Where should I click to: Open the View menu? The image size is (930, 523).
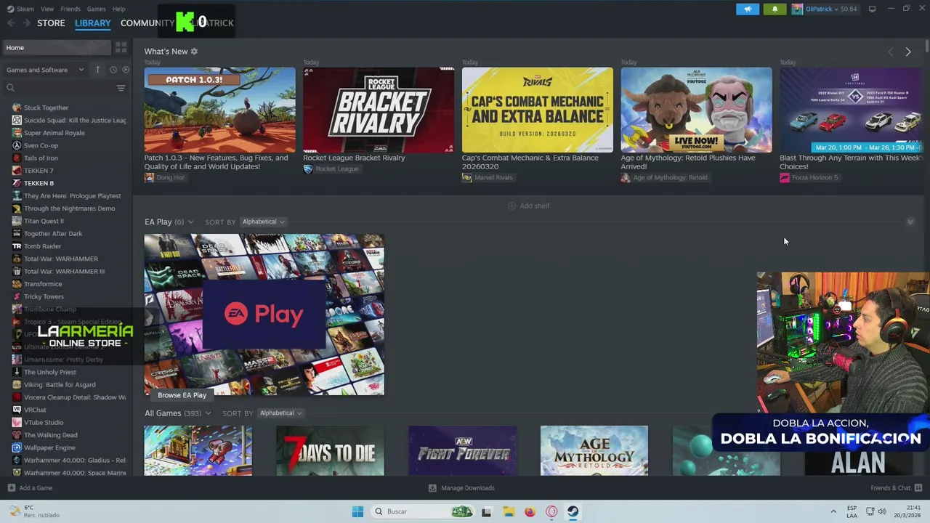pos(47,9)
